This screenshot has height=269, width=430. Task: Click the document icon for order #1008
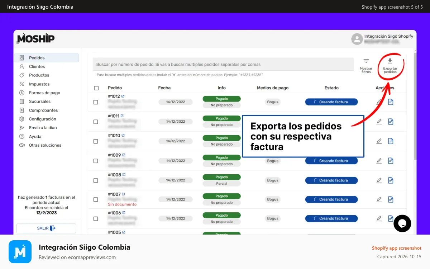tap(391, 180)
